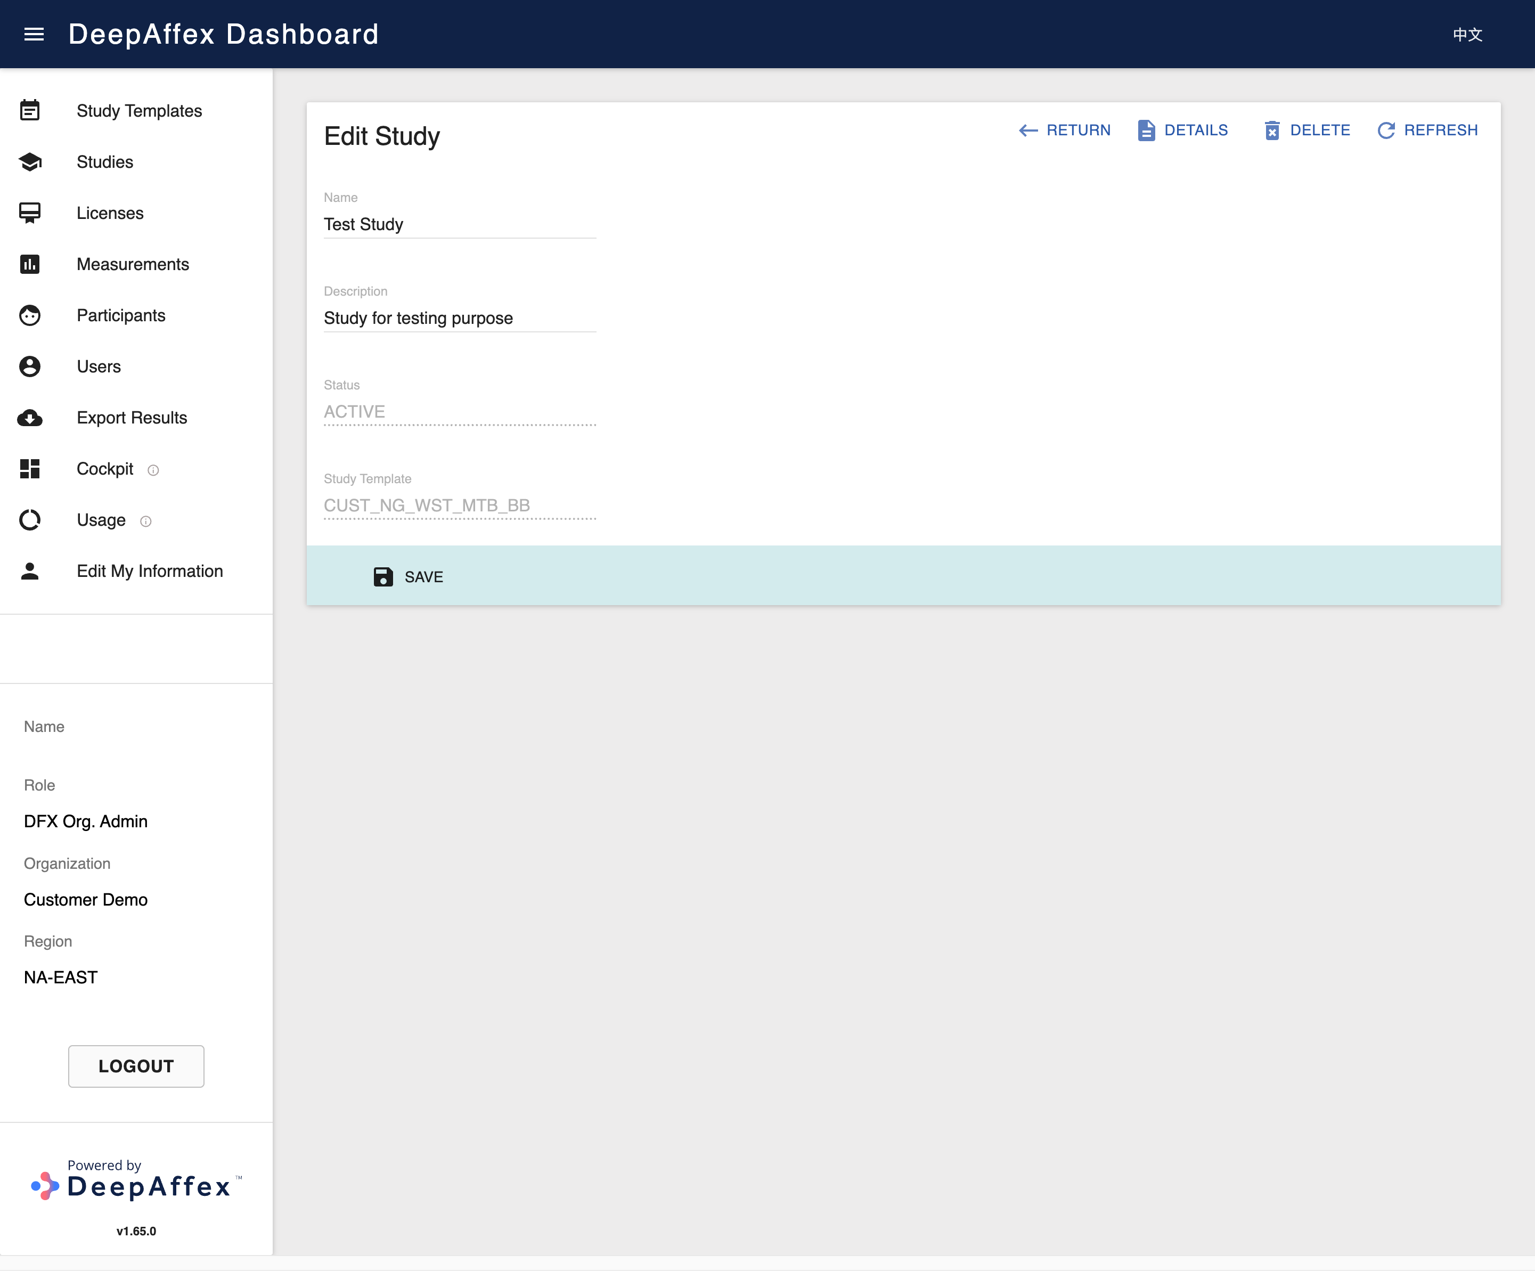
Task: Click the Details document icon
Action: tap(1146, 130)
